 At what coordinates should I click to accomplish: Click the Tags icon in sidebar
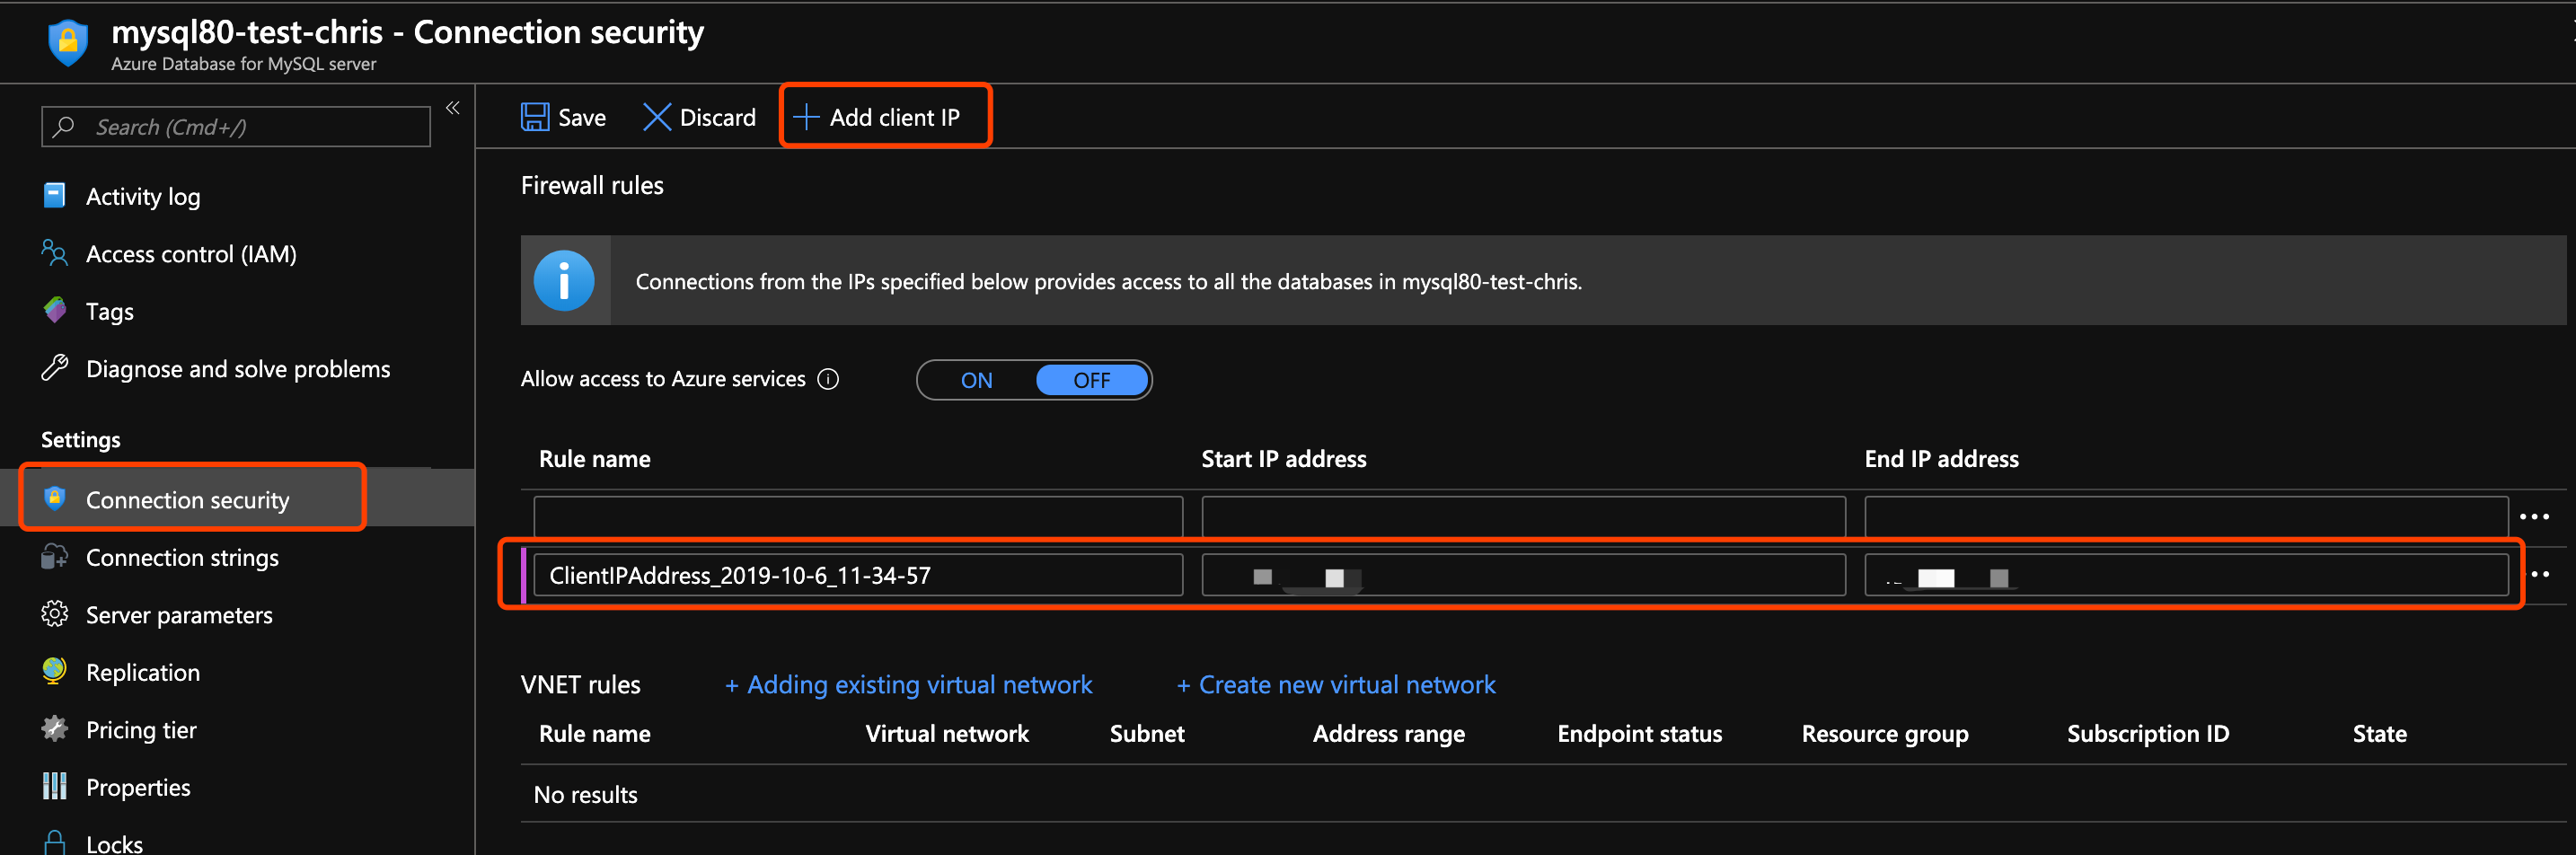coord(55,310)
